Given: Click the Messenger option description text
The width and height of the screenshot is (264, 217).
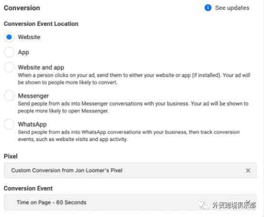Looking at the screenshot, I should [133, 107].
